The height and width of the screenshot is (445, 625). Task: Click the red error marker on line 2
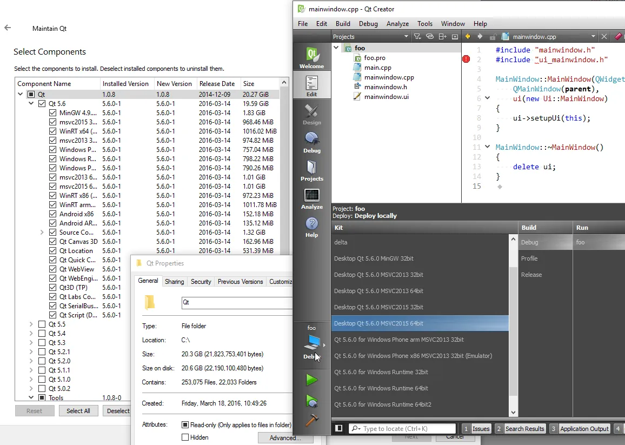tap(466, 59)
